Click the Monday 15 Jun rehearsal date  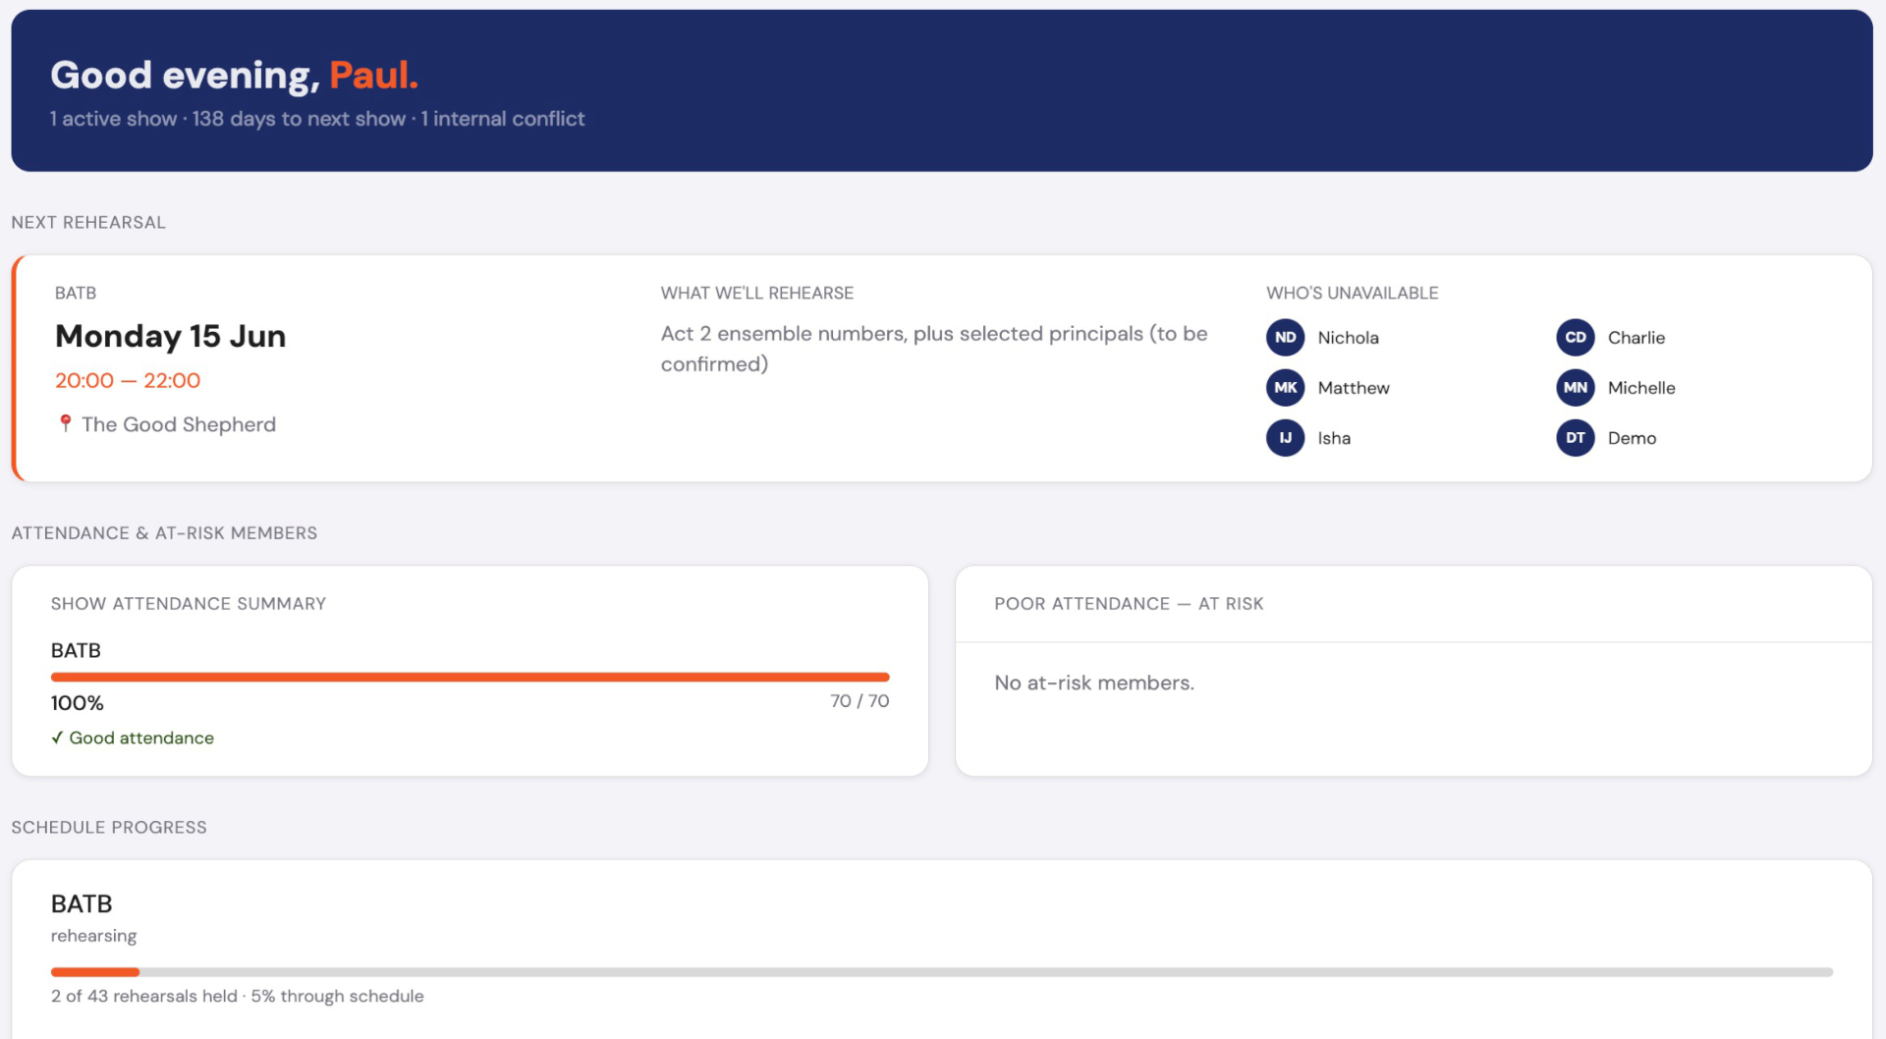tap(170, 336)
